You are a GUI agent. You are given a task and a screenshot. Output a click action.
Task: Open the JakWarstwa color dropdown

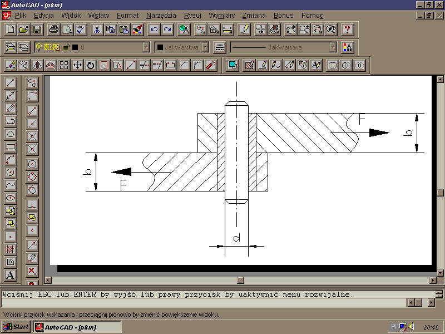pyautogui.click(x=205, y=47)
